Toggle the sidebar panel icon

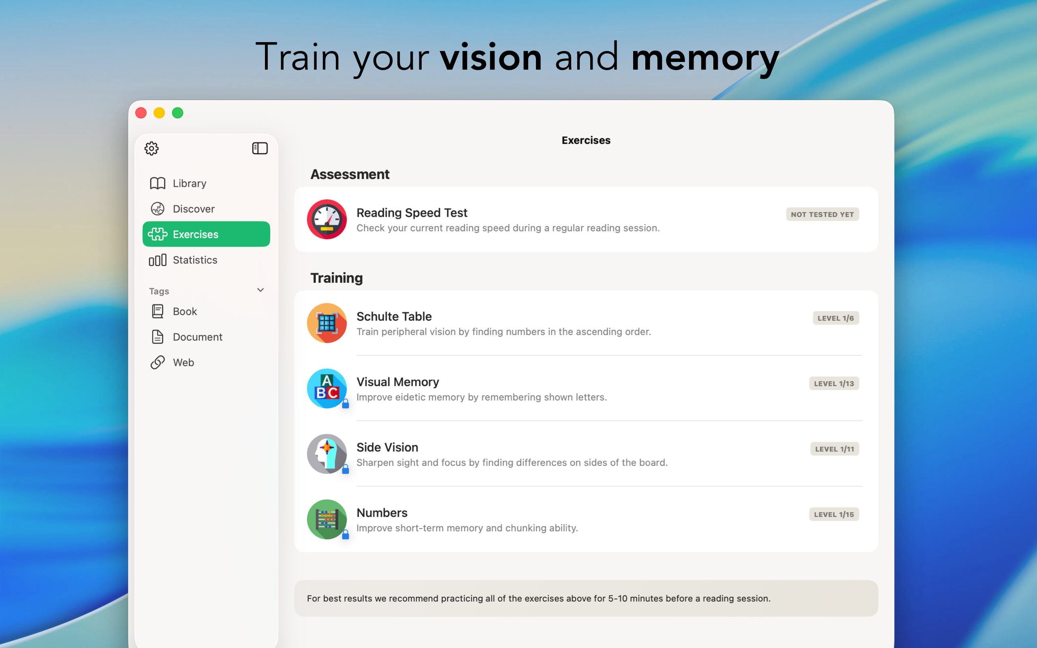click(260, 148)
